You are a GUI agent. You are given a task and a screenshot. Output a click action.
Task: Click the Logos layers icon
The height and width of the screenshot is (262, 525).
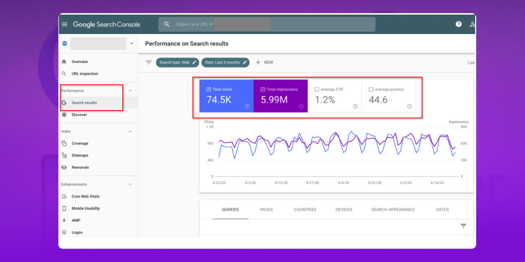pyautogui.click(x=64, y=232)
